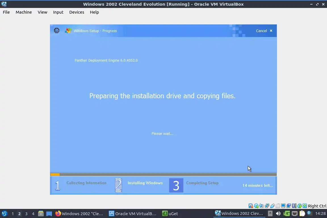Image resolution: width=327 pixels, height=218 pixels.
Task: Click the notification alert tray icon
Action: click(309, 213)
